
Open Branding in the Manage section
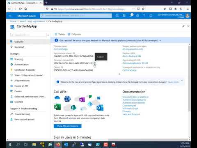tap(18, 59)
